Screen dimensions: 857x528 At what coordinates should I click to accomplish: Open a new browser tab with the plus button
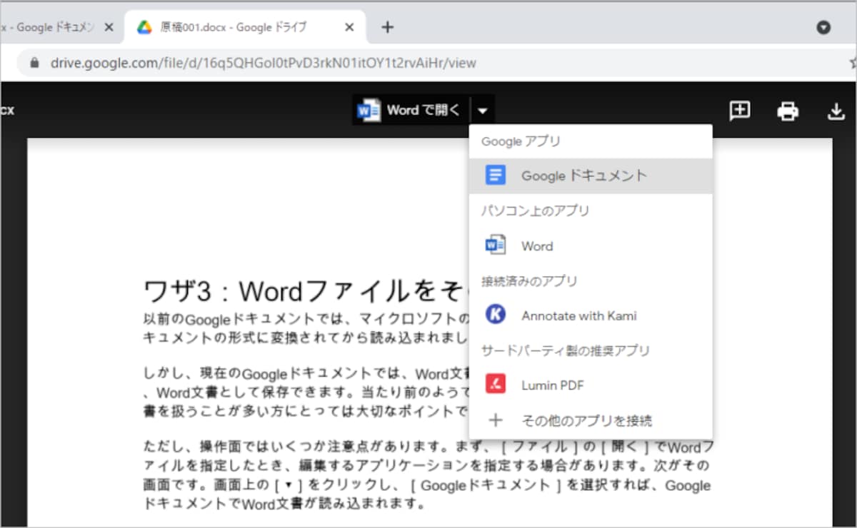(x=387, y=27)
